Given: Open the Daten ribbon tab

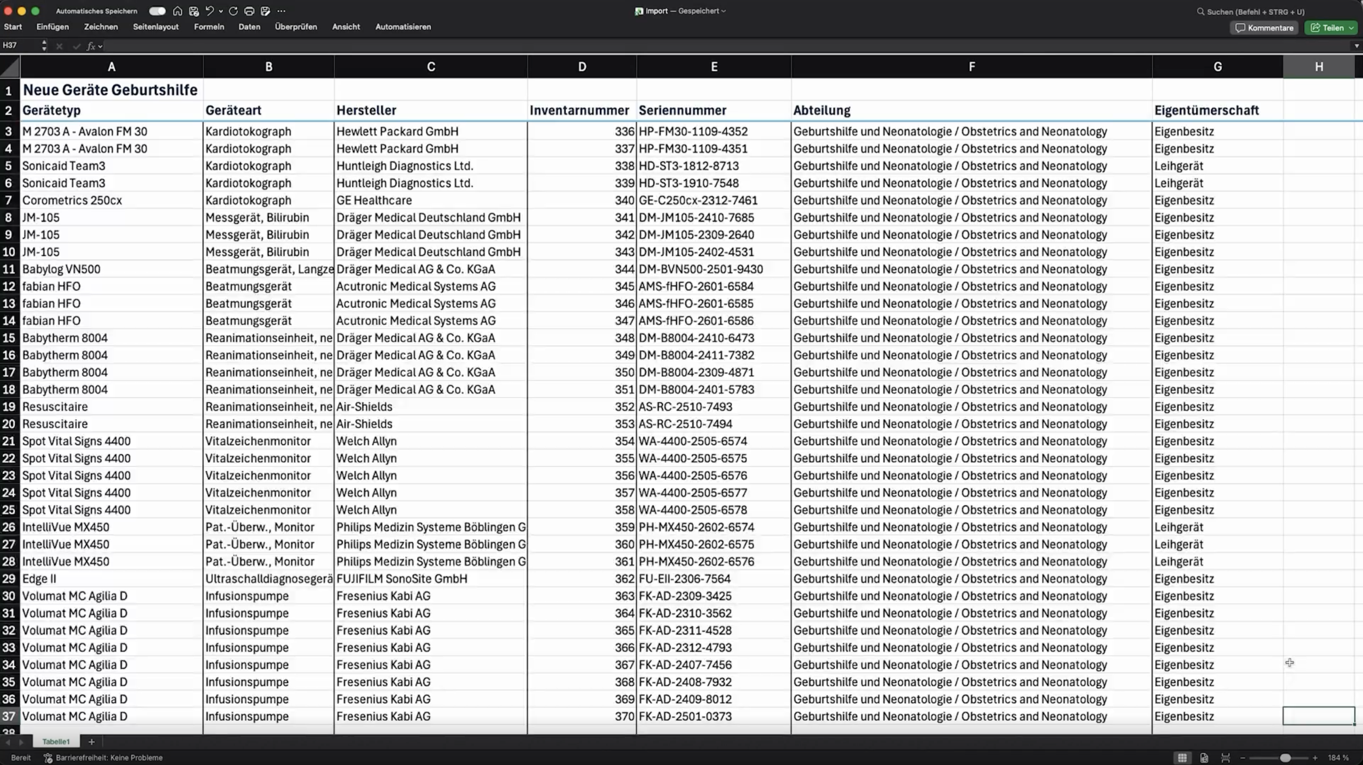Looking at the screenshot, I should pyautogui.click(x=249, y=27).
